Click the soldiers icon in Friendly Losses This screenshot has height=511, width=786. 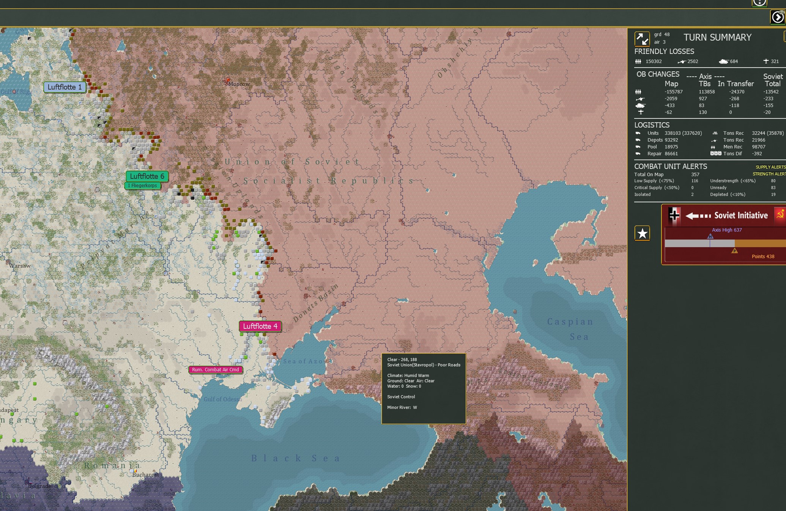pos(638,62)
